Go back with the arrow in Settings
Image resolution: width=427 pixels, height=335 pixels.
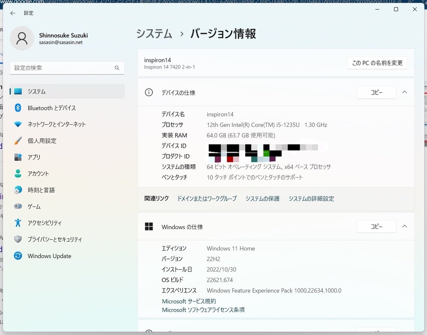13,13
